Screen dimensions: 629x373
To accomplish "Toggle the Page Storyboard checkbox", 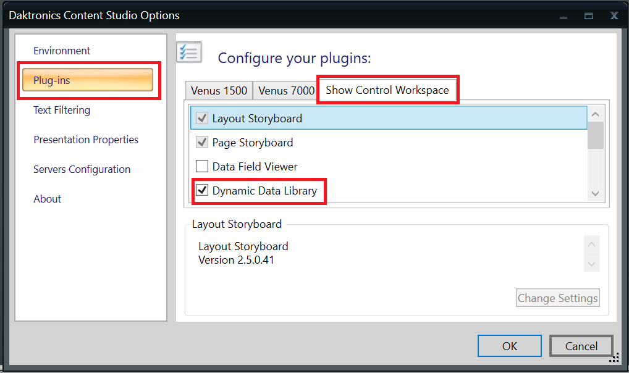I will click(202, 143).
